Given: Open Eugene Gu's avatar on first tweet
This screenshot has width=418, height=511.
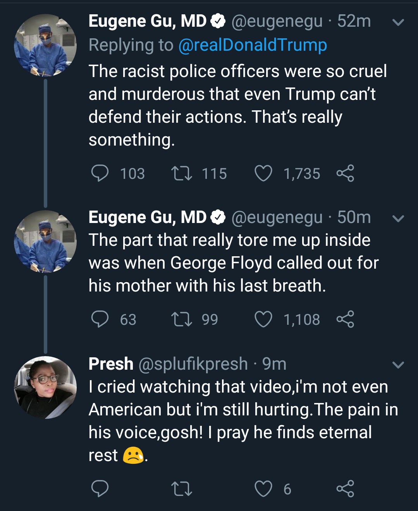Looking at the screenshot, I should click(45, 45).
